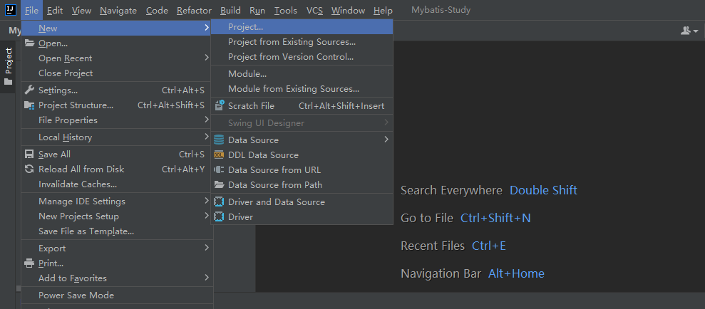Expand the Open Recent submenu arrow

(x=207, y=58)
